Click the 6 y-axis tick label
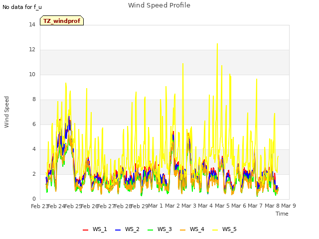The image size is (319, 239). (x=34, y=124)
